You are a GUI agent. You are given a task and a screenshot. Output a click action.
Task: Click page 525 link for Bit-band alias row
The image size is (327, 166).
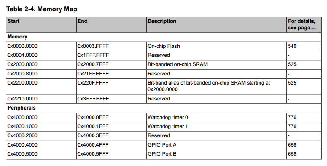point(292,83)
